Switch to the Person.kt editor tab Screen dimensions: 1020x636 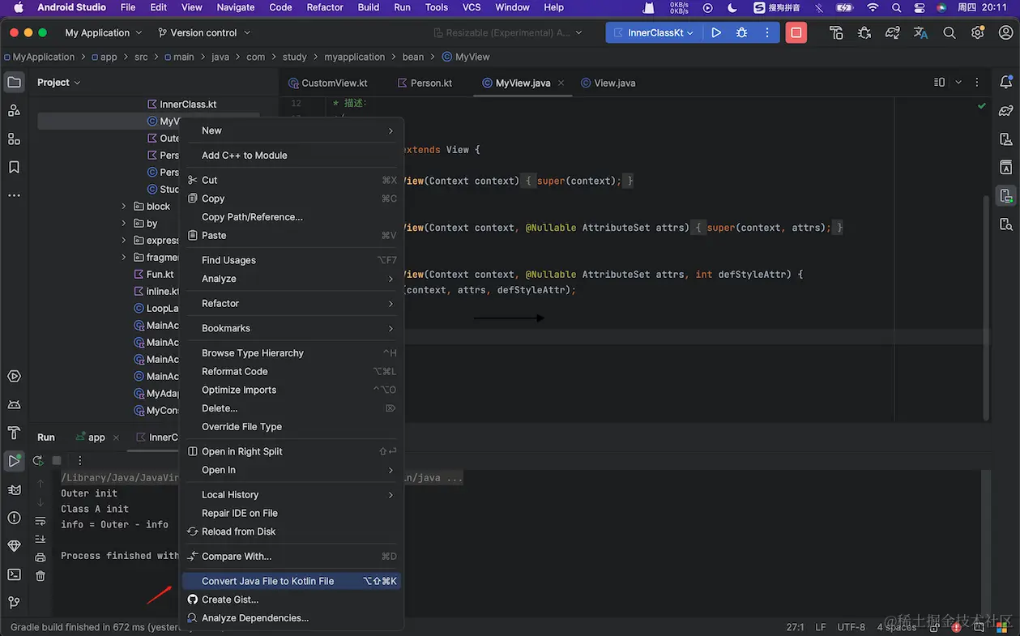pos(425,83)
